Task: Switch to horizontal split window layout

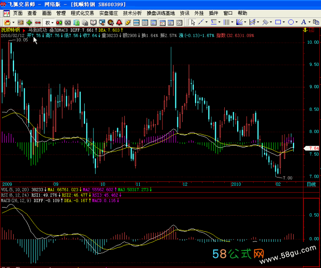Action: click(x=136, y=23)
